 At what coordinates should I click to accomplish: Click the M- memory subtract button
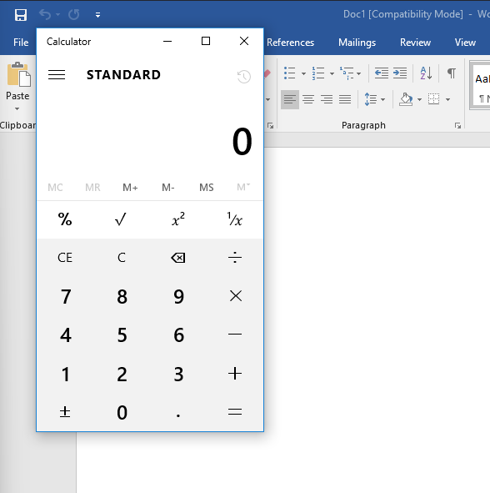[168, 188]
